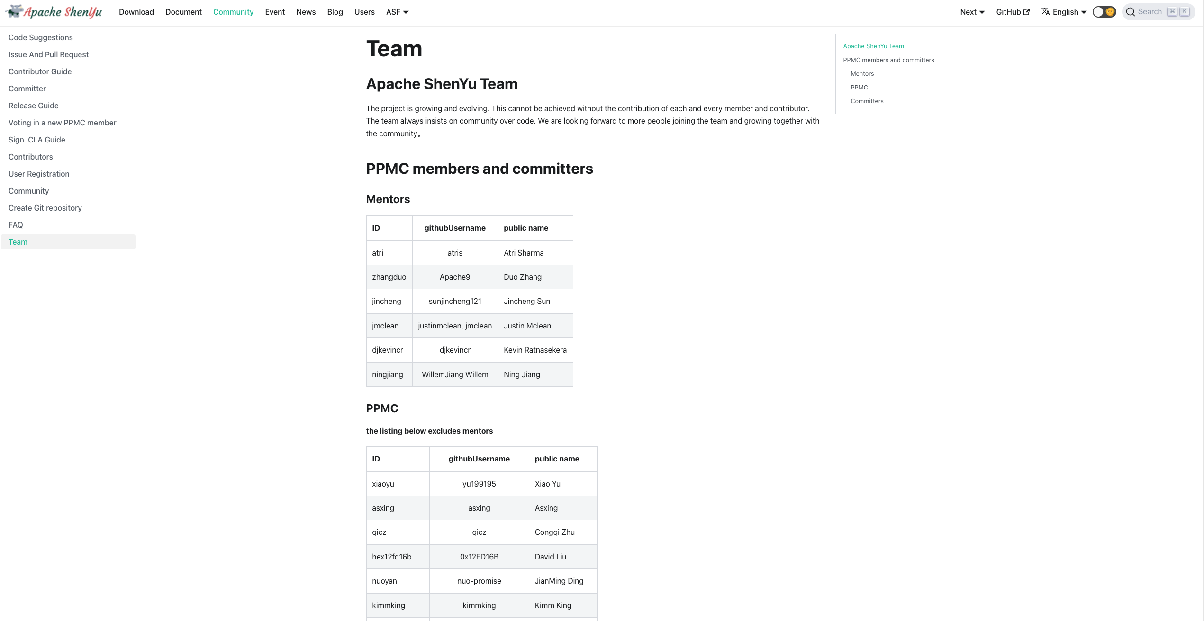Jump to Mentors in table of contents
The image size is (1204, 621).
(x=862, y=73)
